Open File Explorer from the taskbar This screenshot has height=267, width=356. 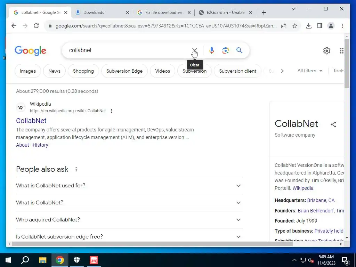42,260
